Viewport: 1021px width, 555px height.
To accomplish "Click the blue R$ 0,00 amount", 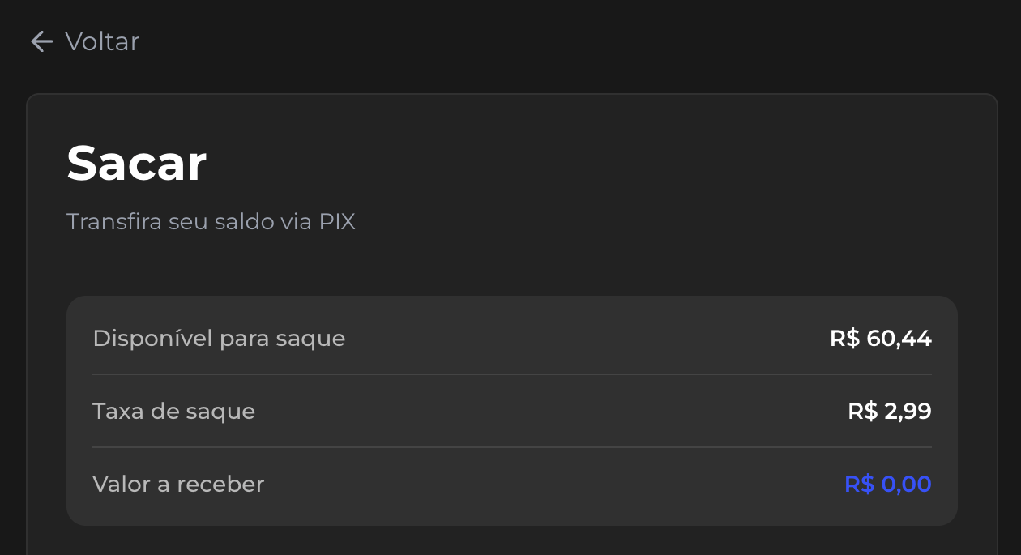I will coord(888,485).
